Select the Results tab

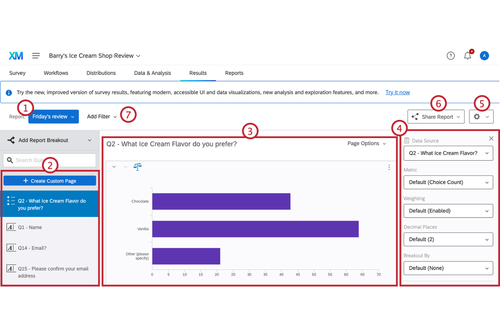tap(198, 73)
